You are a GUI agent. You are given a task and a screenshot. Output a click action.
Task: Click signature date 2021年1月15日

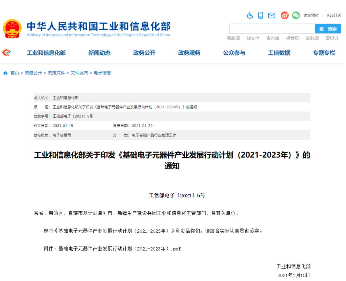(294, 275)
